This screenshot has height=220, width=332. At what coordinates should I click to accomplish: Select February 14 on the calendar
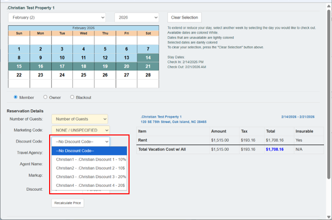[148, 57]
